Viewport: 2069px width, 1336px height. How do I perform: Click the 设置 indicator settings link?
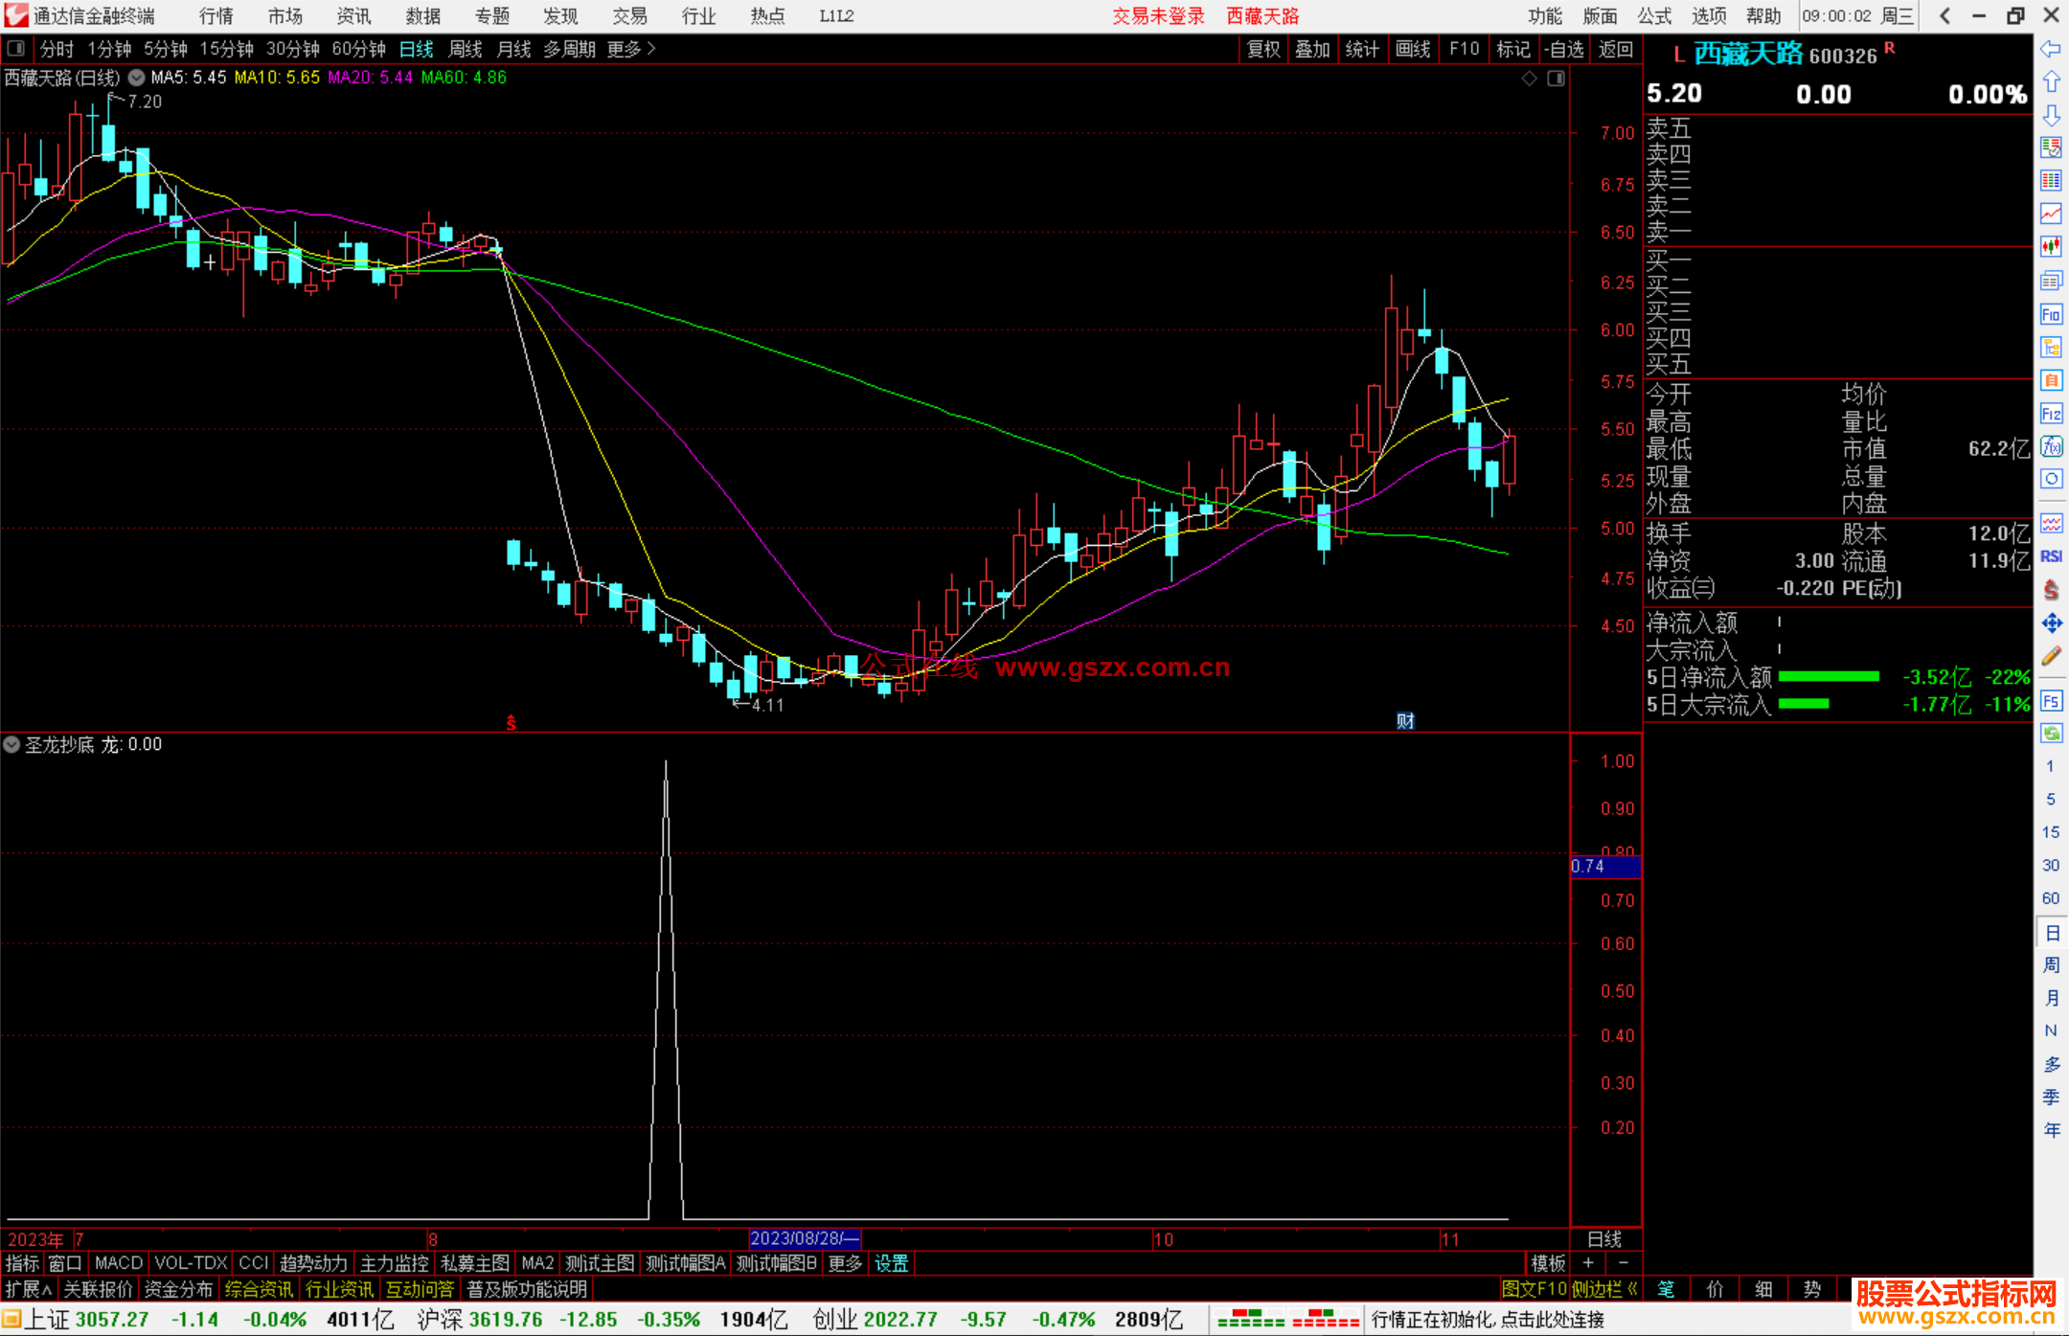(x=891, y=1263)
